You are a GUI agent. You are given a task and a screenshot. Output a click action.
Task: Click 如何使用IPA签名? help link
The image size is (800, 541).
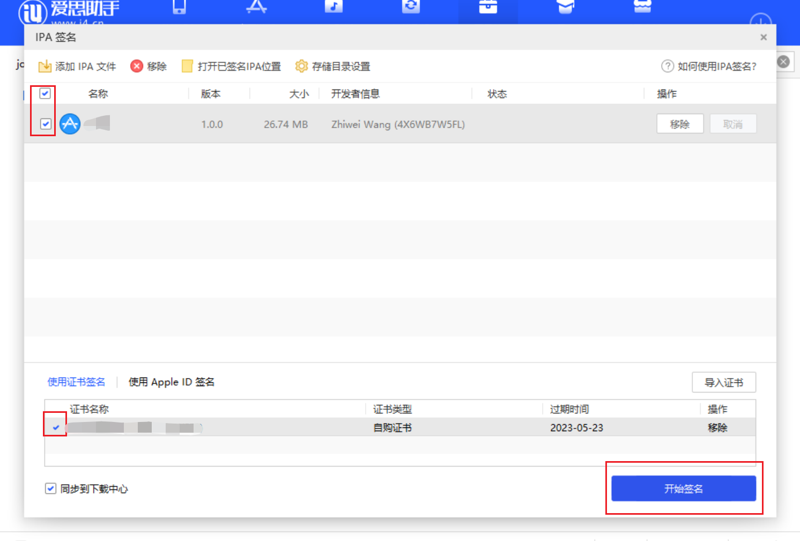(x=717, y=66)
